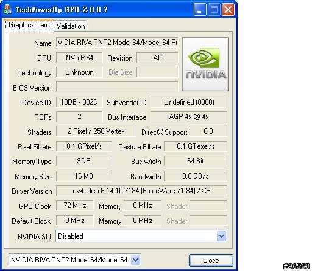
Task: Click the Subvendor ID value Undefined (0000)
Action: pos(189,102)
